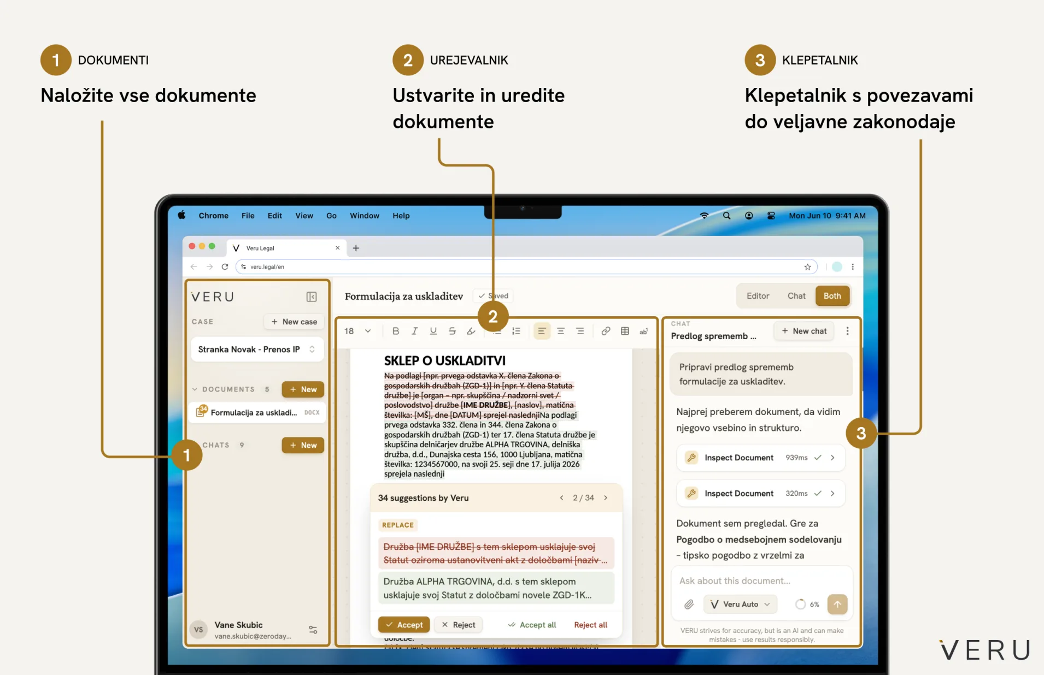Click Accept all suggestions
This screenshot has width=1044, height=675.
click(532, 625)
